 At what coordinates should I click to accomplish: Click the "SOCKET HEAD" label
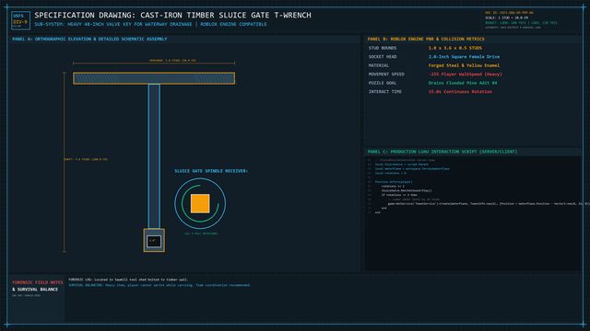tap(383, 57)
